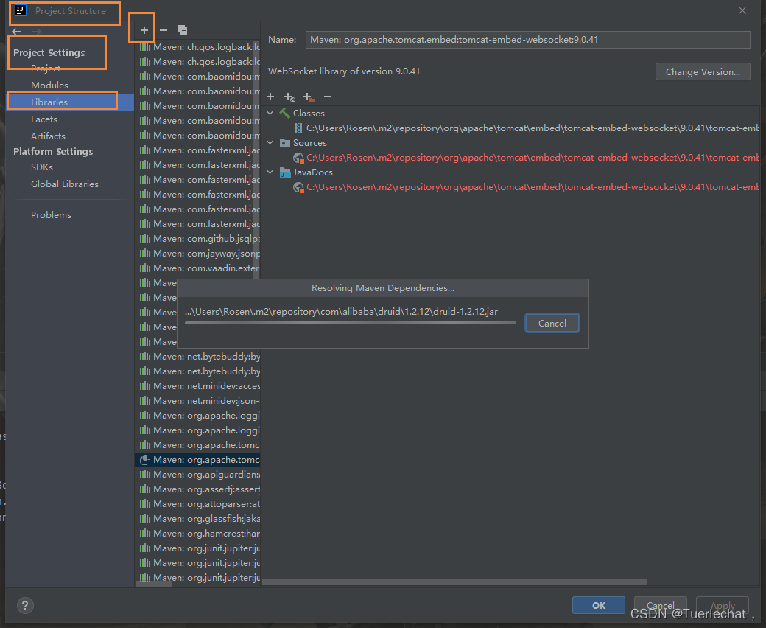Select Maven: org.hamcrest library
Screen dimensions: 766x628
[x=198, y=533]
